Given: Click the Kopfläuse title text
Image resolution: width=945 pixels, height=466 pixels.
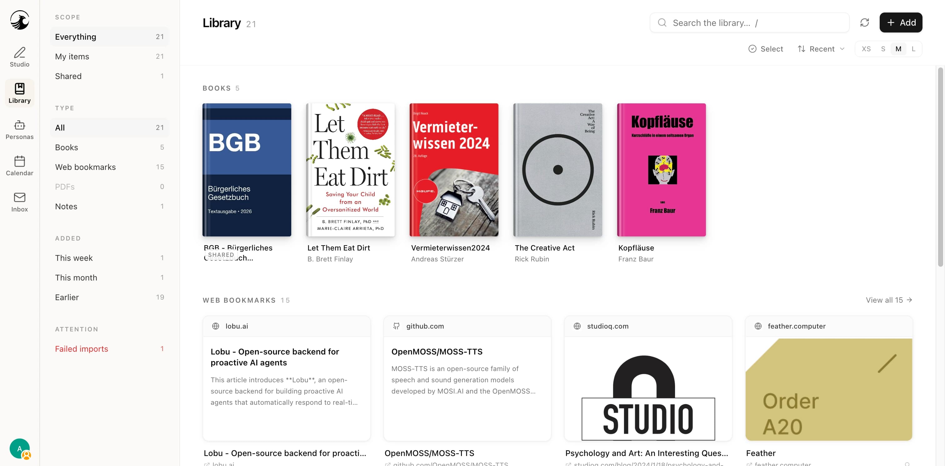Looking at the screenshot, I should coord(636,248).
